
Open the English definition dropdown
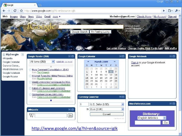click(x=152, y=118)
